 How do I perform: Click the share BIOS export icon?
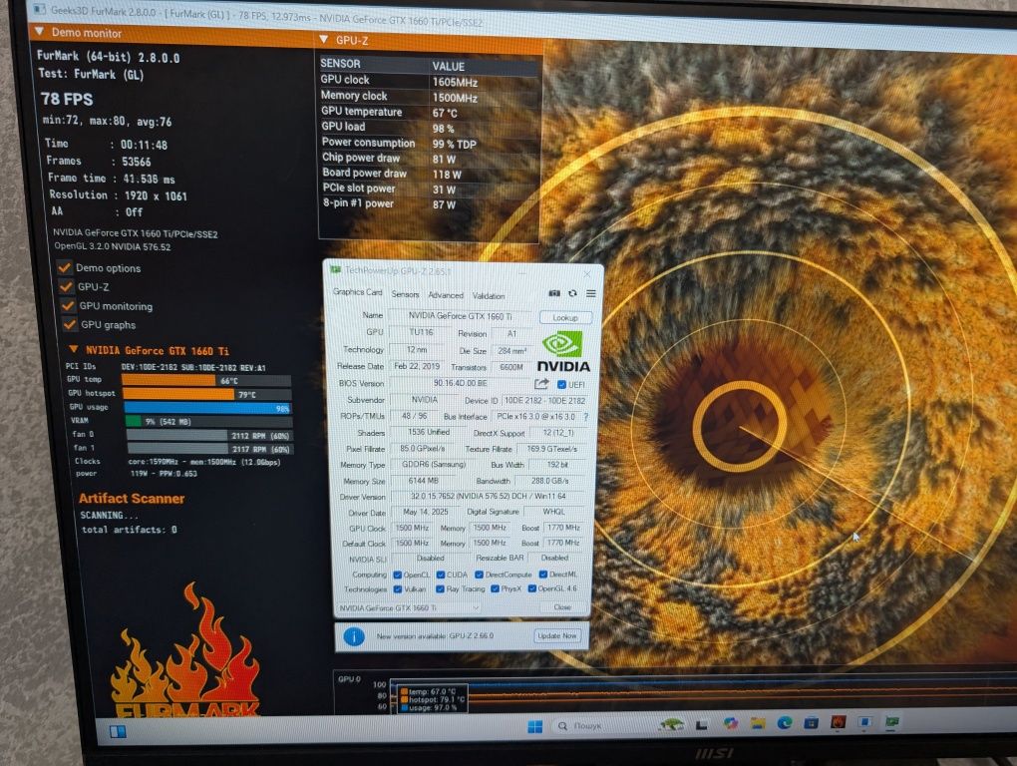coord(541,384)
